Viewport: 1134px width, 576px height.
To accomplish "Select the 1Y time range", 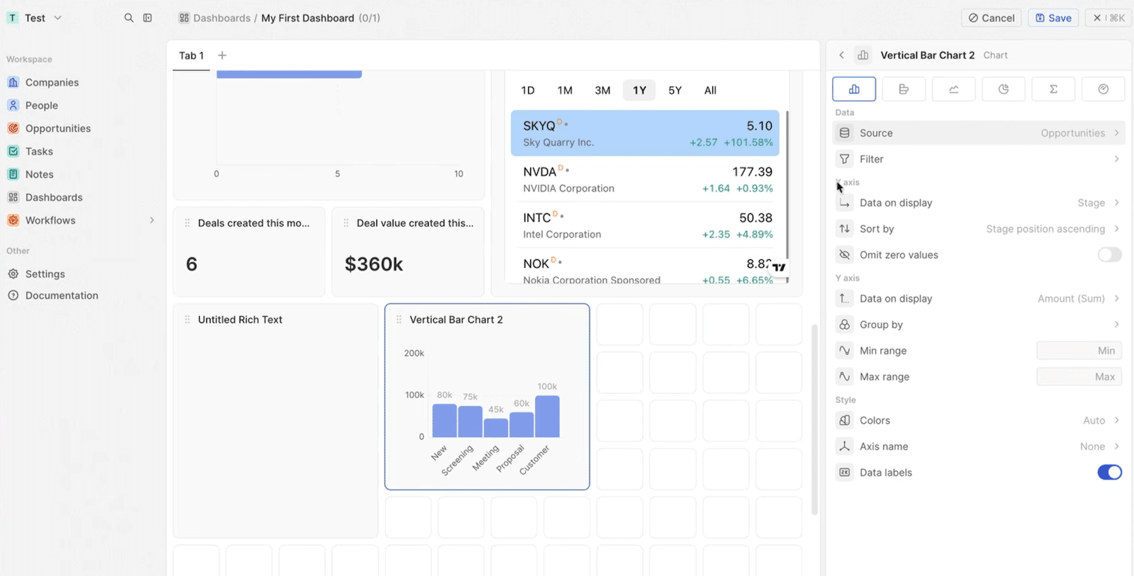I will [x=639, y=90].
